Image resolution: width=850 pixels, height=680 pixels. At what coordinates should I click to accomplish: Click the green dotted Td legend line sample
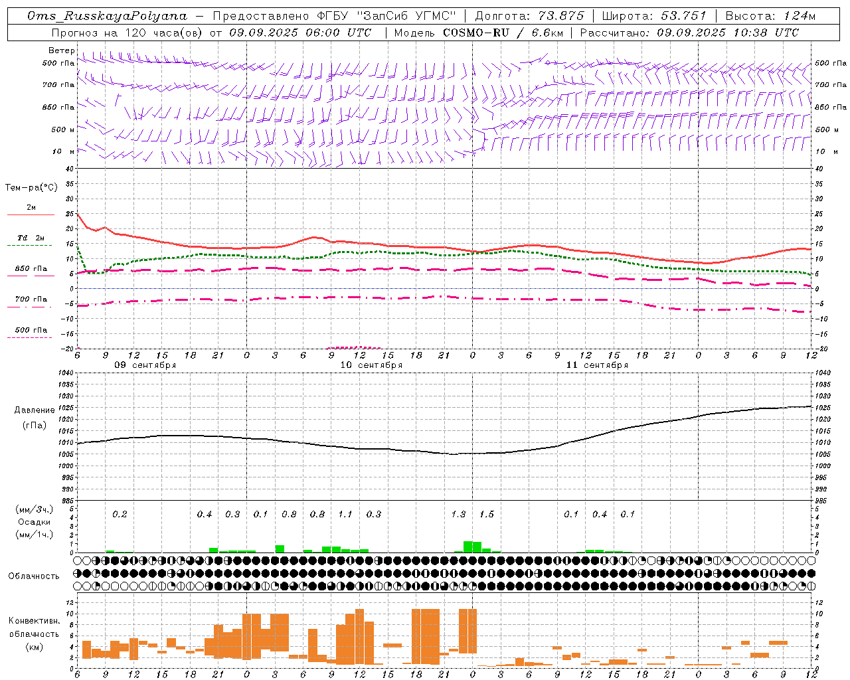point(31,246)
